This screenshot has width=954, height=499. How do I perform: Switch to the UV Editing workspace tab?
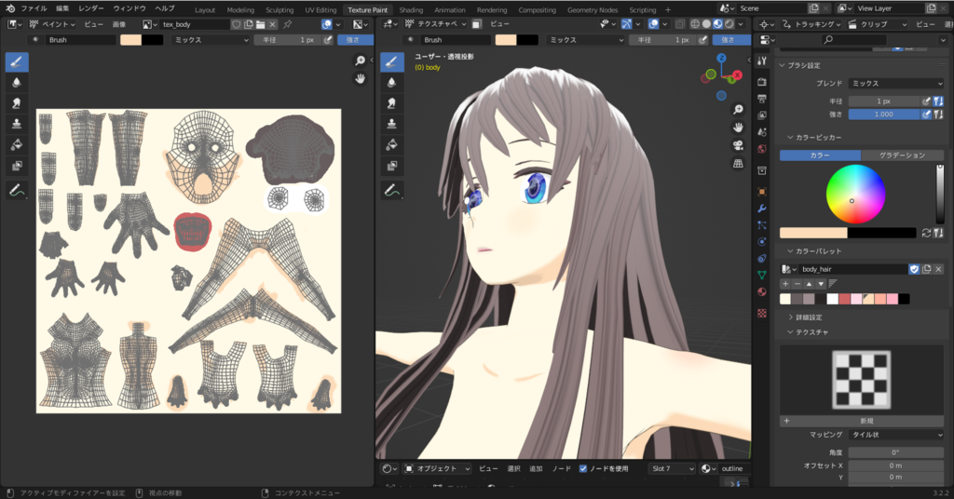pyautogui.click(x=320, y=9)
